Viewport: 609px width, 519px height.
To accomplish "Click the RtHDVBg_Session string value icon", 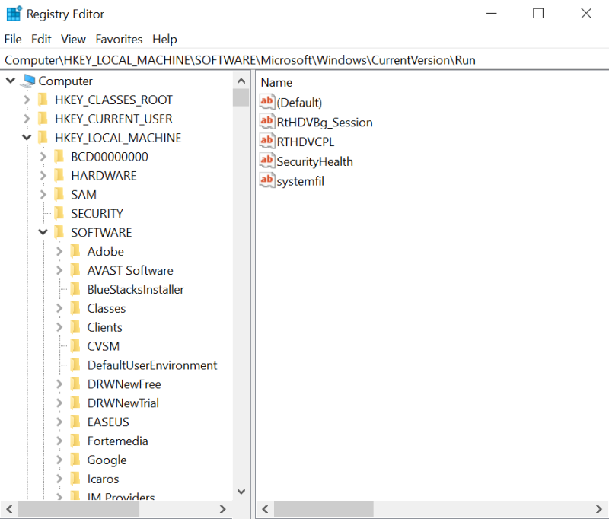I will (267, 122).
